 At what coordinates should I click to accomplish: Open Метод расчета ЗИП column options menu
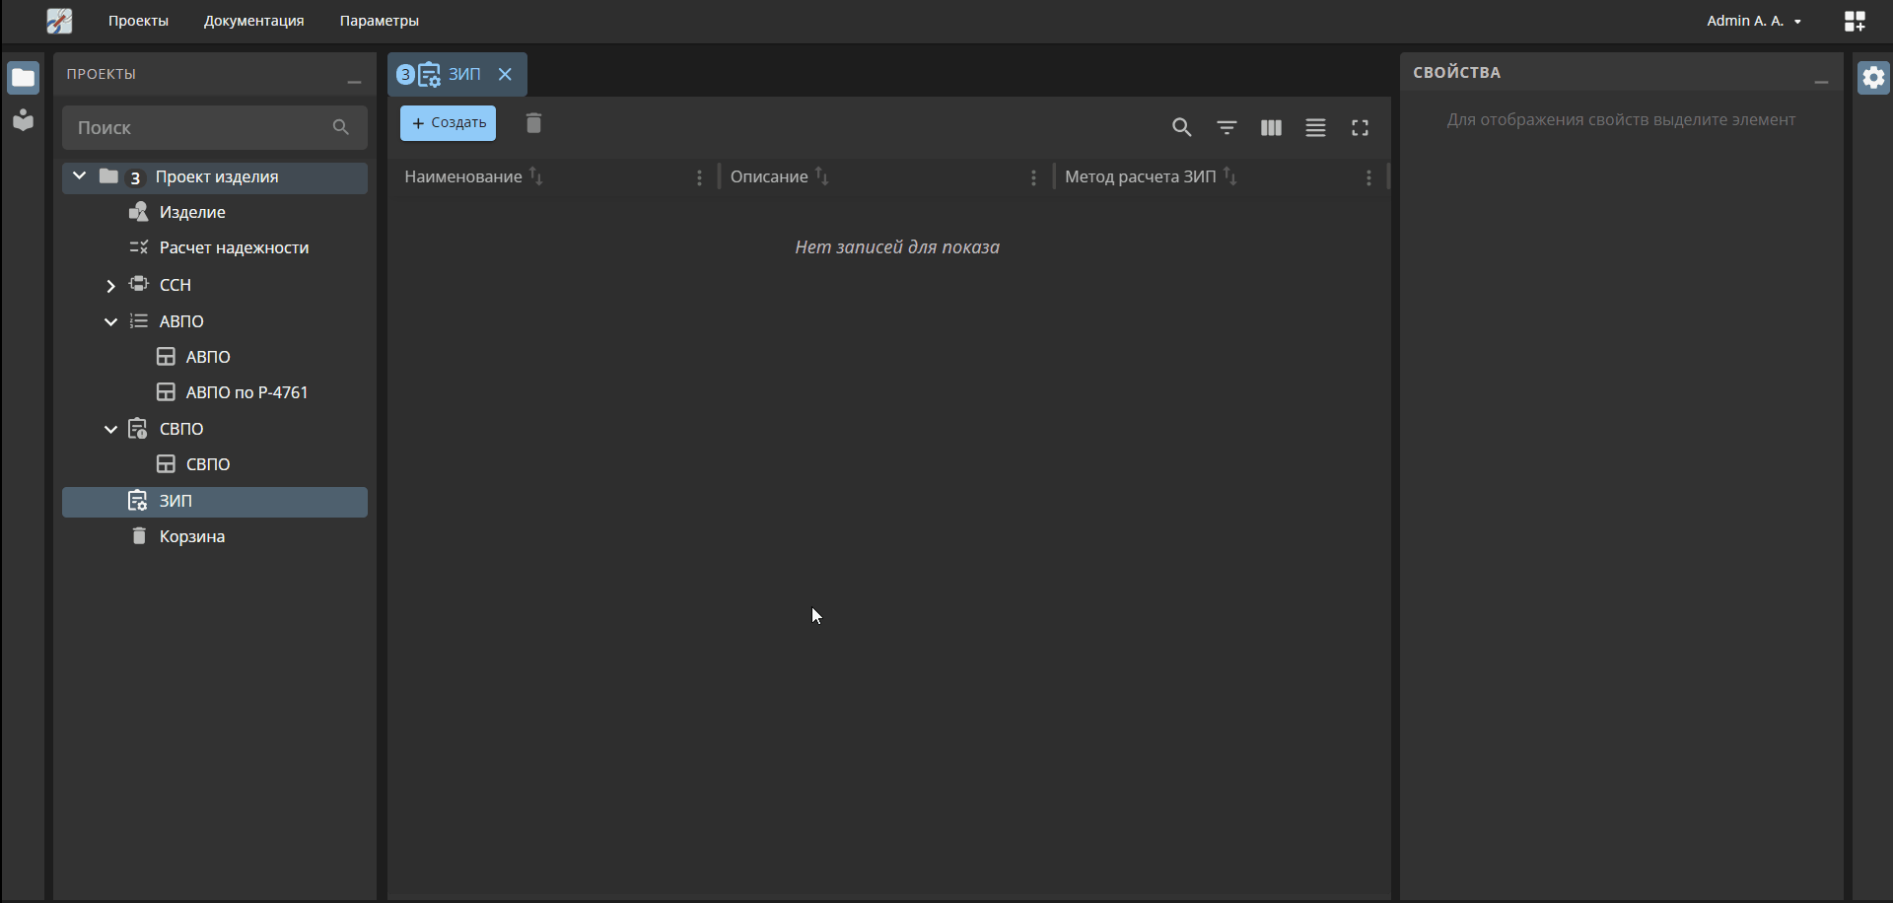pos(1368,177)
